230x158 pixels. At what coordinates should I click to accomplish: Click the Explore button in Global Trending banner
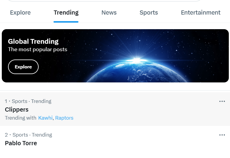(x=23, y=67)
